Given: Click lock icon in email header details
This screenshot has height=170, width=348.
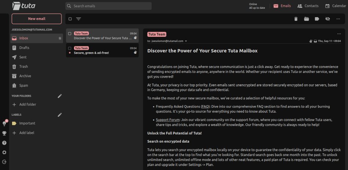Looking at the screenshot, I should click(x=311, y=41).
